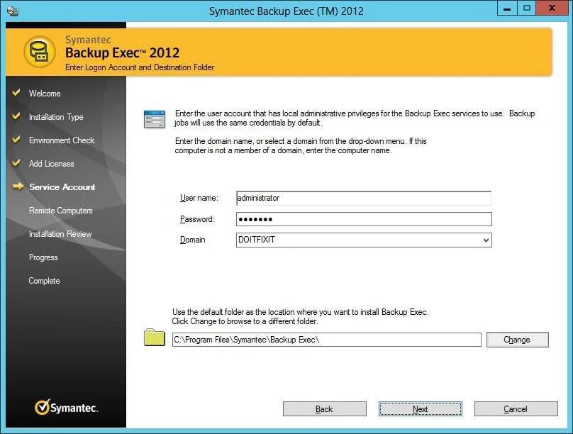Click the Password label
573x434 pixels.
pos(197,219)
